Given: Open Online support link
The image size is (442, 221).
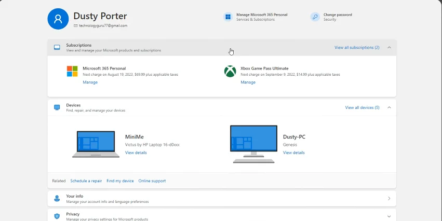Looking at the screenshot, I should tap(152, 181).
